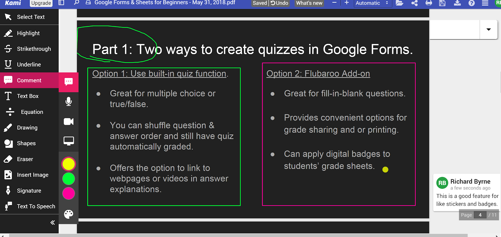Open a file with folder icon
The width and height of the screenshot is (501, 237).
click(x=399, y=3)
